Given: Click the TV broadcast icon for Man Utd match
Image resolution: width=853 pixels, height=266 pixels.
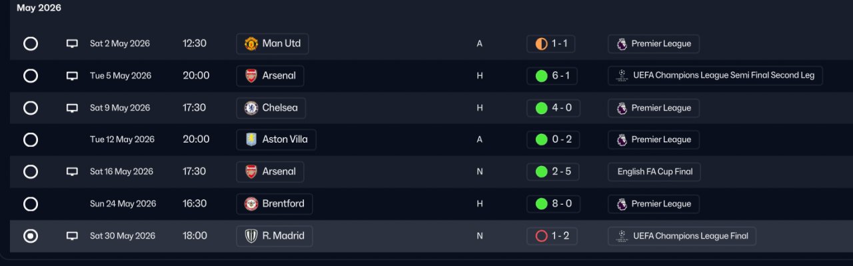Looking at the screenshot, I should tap(72, 44).
